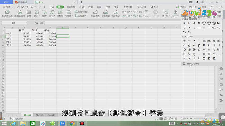Click the 查找 search button
Viewport: 225px width, 126px height.
(x=154, y=7)
